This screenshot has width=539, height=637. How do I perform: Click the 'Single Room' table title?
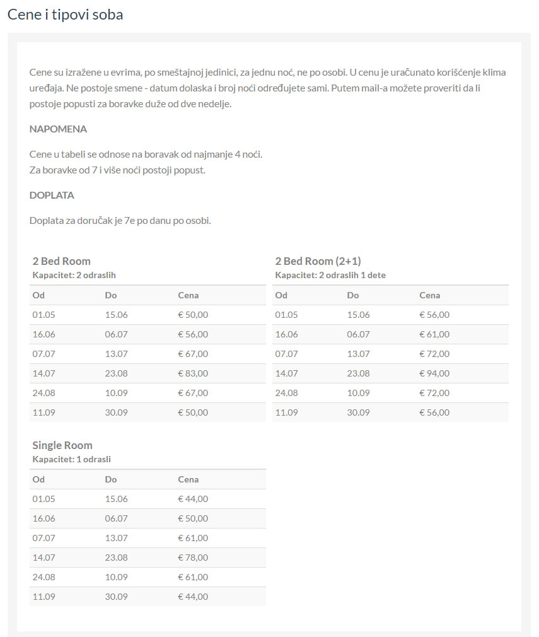pyautogui.click(x=62, y=445)
